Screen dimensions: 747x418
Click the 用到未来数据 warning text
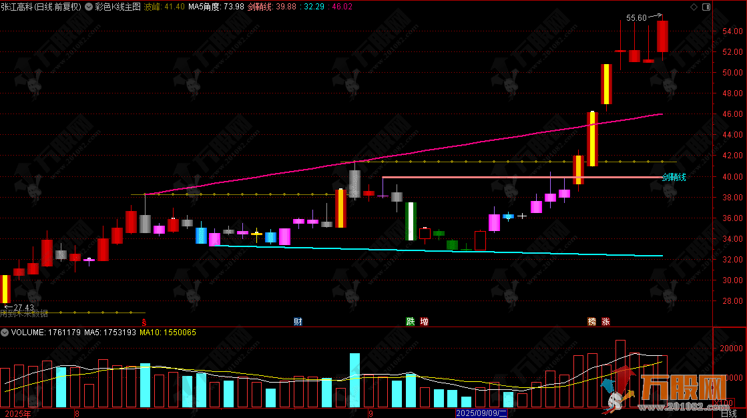click(24, 314)
